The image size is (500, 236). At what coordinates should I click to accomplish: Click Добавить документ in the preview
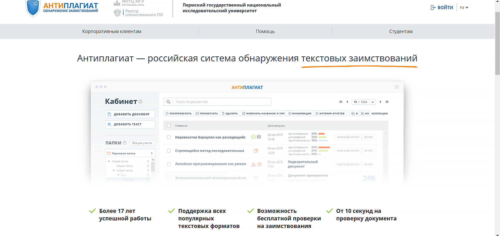click(x=130, y=114)
